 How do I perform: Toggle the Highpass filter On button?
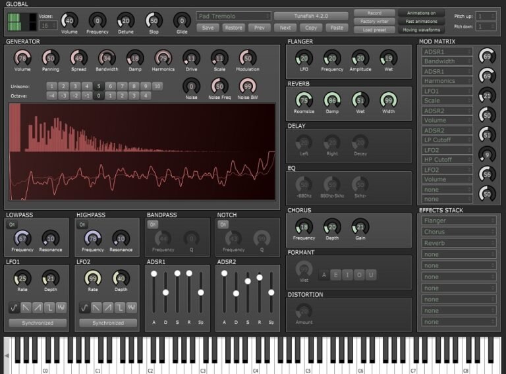click(82, 225)
